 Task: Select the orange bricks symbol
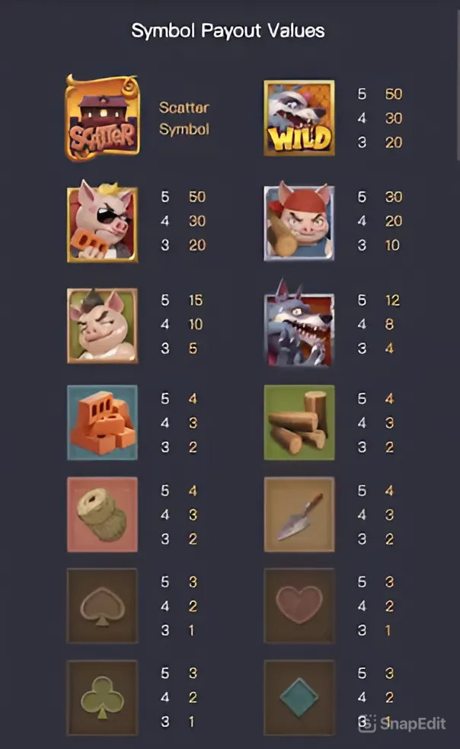coord(103,423)
